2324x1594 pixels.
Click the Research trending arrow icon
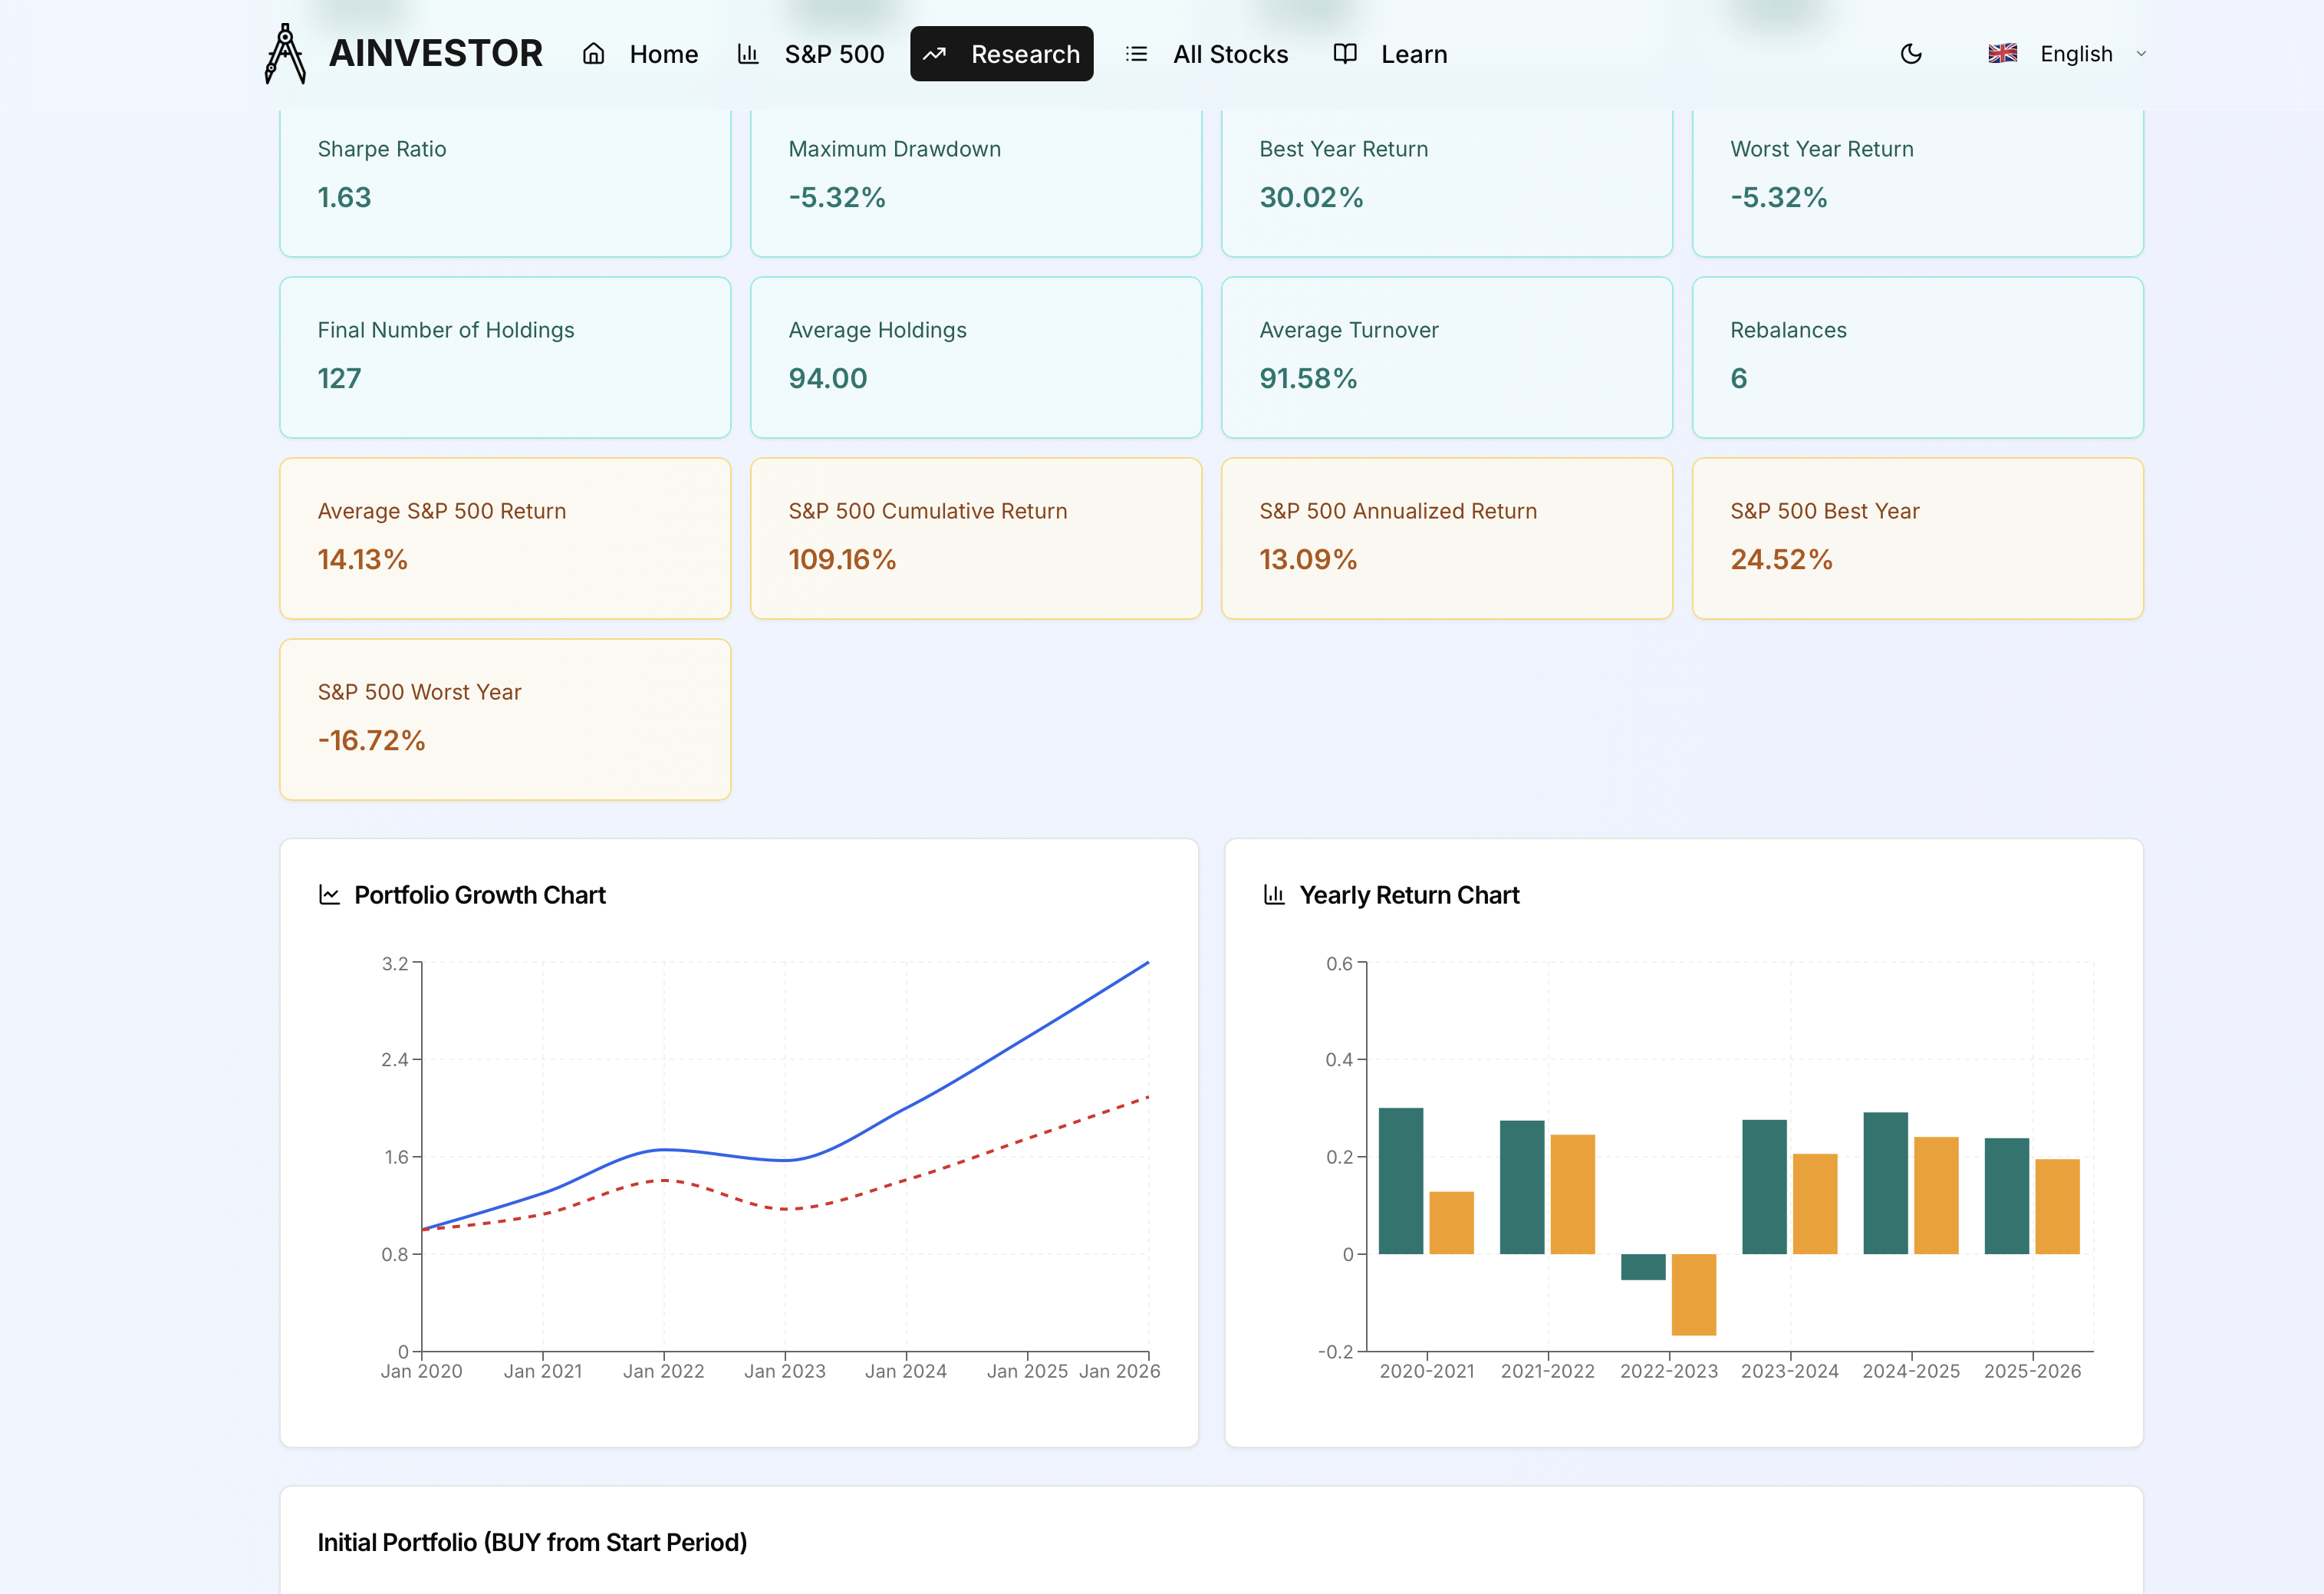[x=935, y=54]
